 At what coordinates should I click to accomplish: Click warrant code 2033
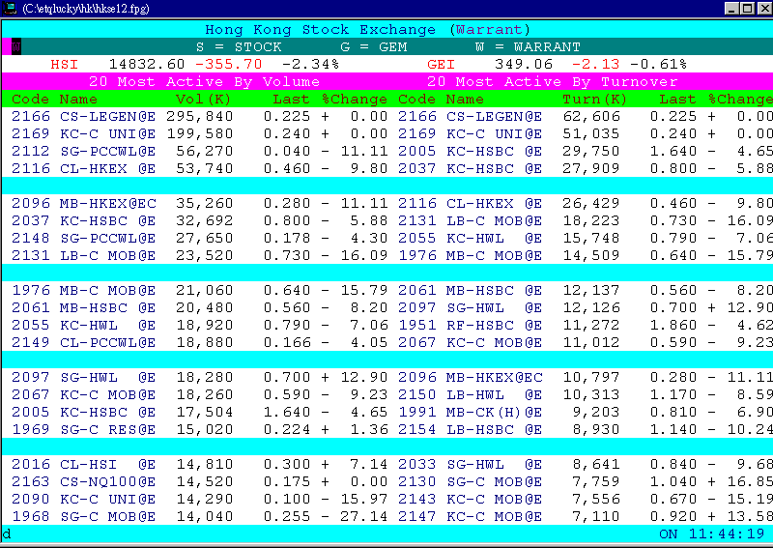(417, 464)
